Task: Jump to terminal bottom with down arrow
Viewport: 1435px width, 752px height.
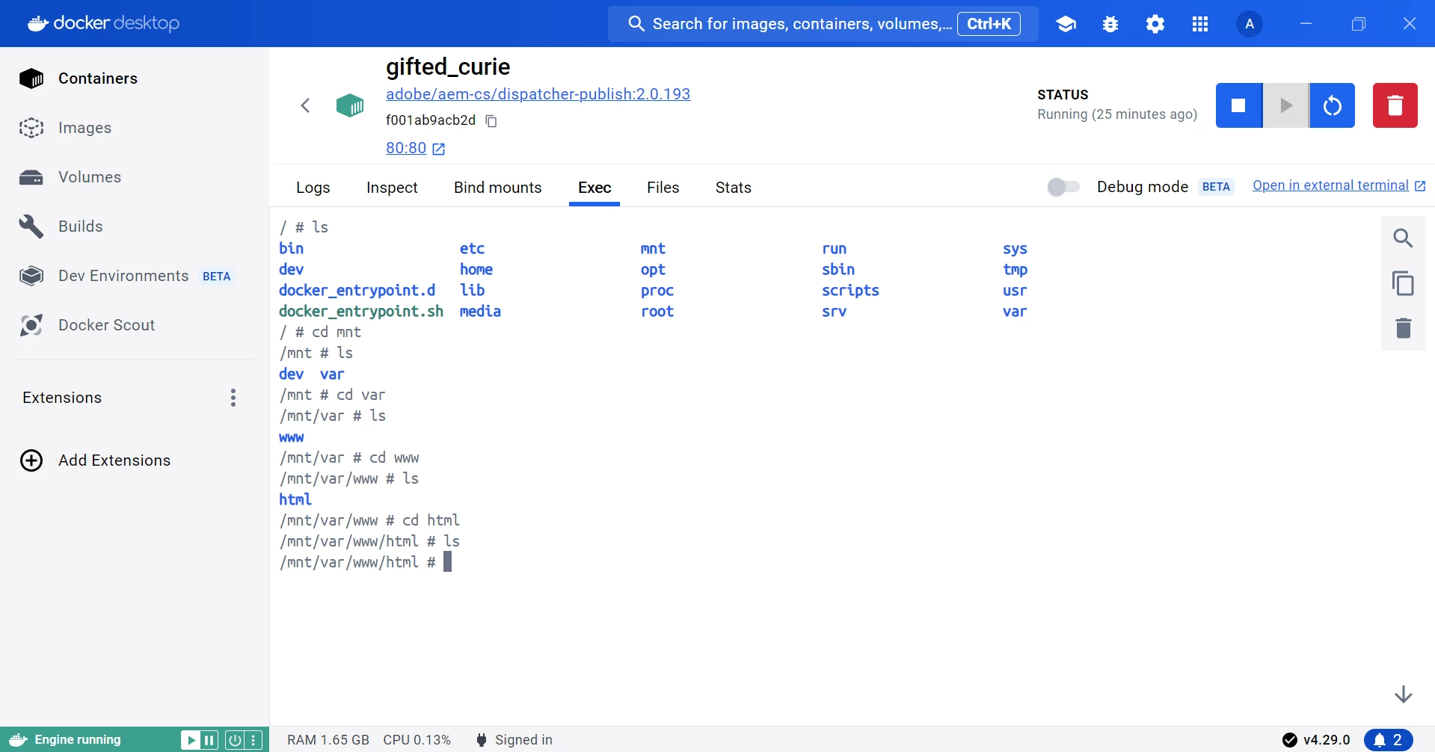Action: 1403,694
